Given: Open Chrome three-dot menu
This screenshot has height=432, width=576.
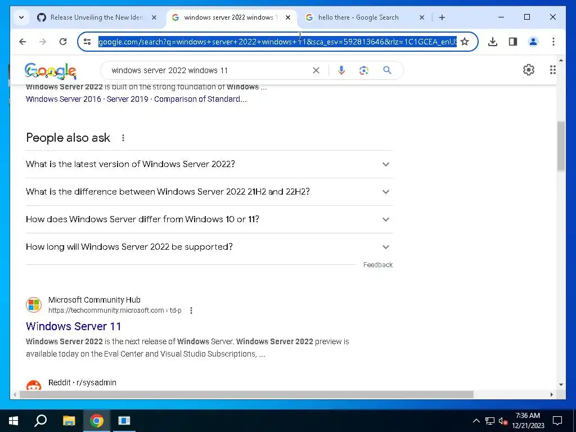Looking at the screenshot, I should pyautogui.click(x=553, y=42).
